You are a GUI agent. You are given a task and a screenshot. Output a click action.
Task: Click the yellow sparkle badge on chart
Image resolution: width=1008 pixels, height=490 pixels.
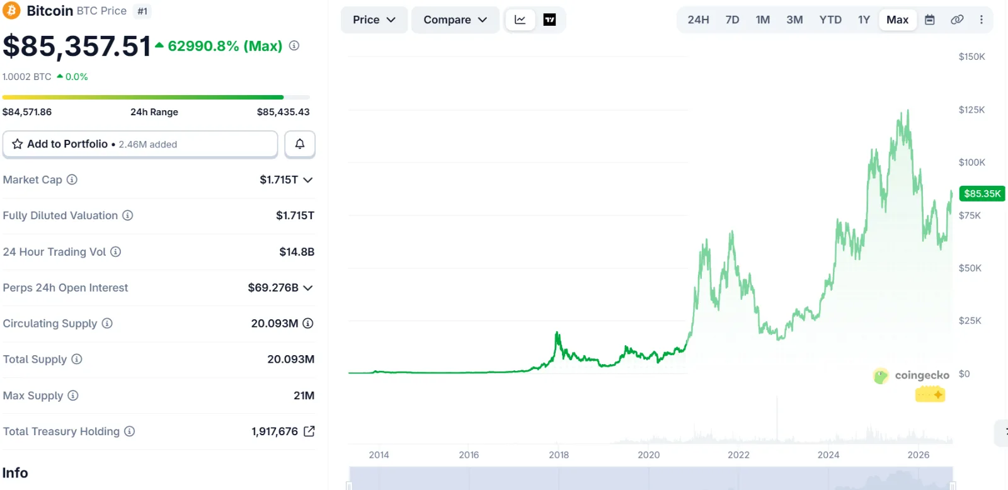click(x=931, y=395)
